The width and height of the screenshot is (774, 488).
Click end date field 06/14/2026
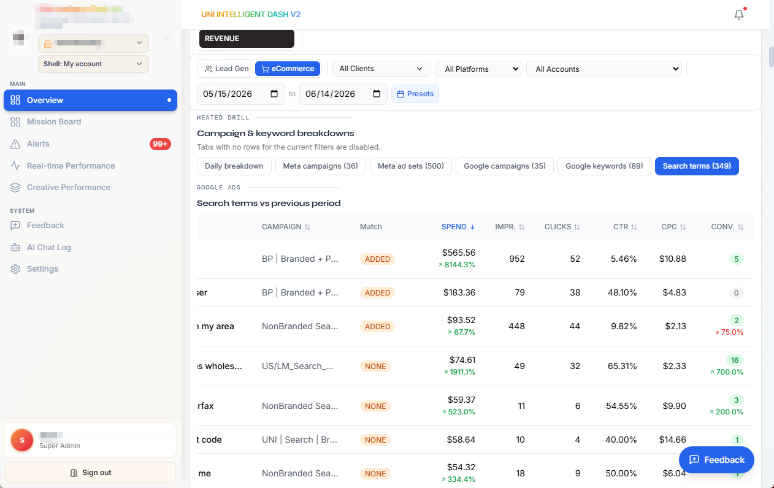tap(343, 94)
